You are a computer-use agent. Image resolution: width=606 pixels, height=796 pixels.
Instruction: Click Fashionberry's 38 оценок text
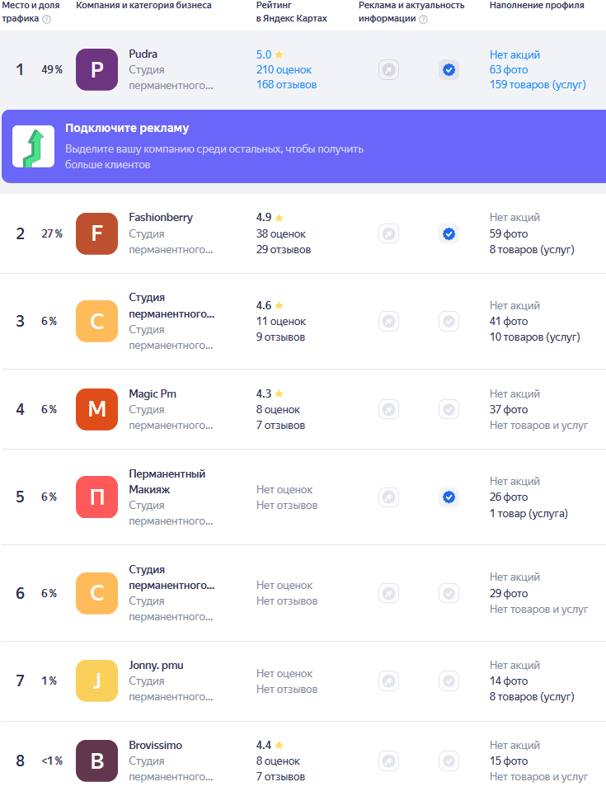click(280, 234)
